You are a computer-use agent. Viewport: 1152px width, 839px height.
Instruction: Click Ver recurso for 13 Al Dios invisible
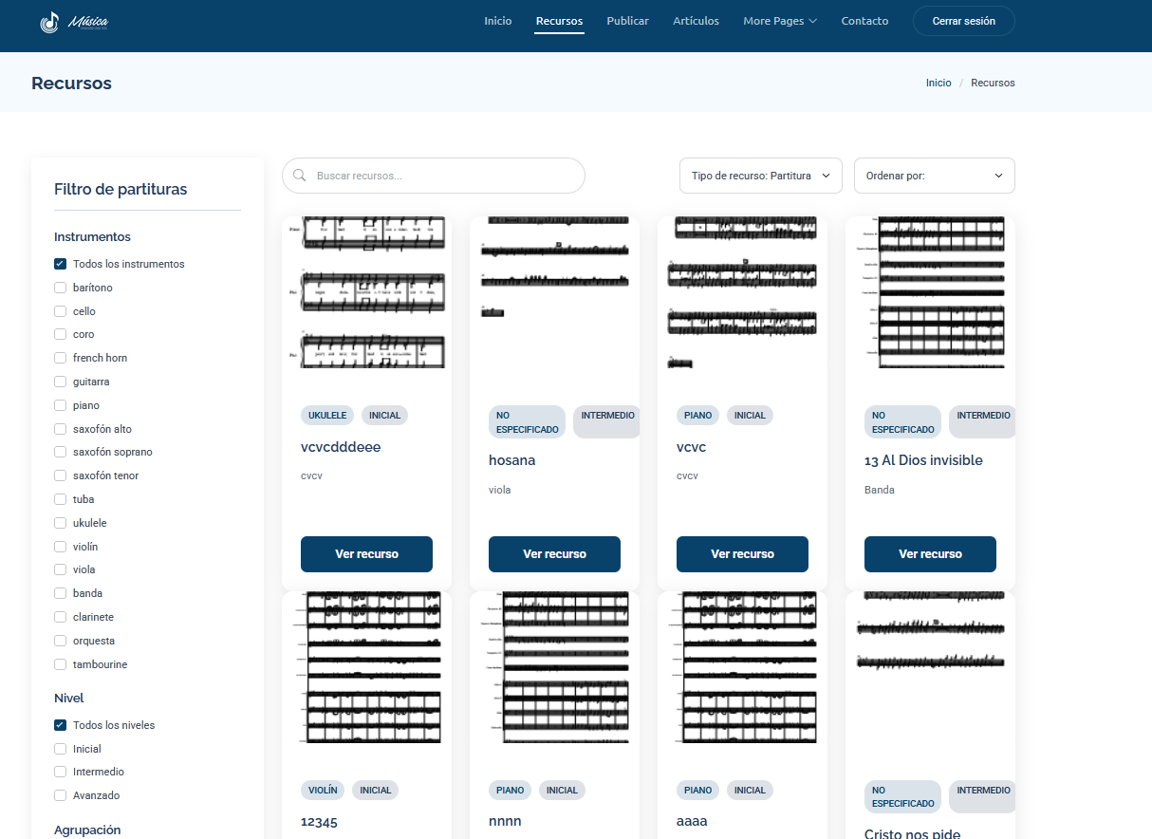(930, 554)
